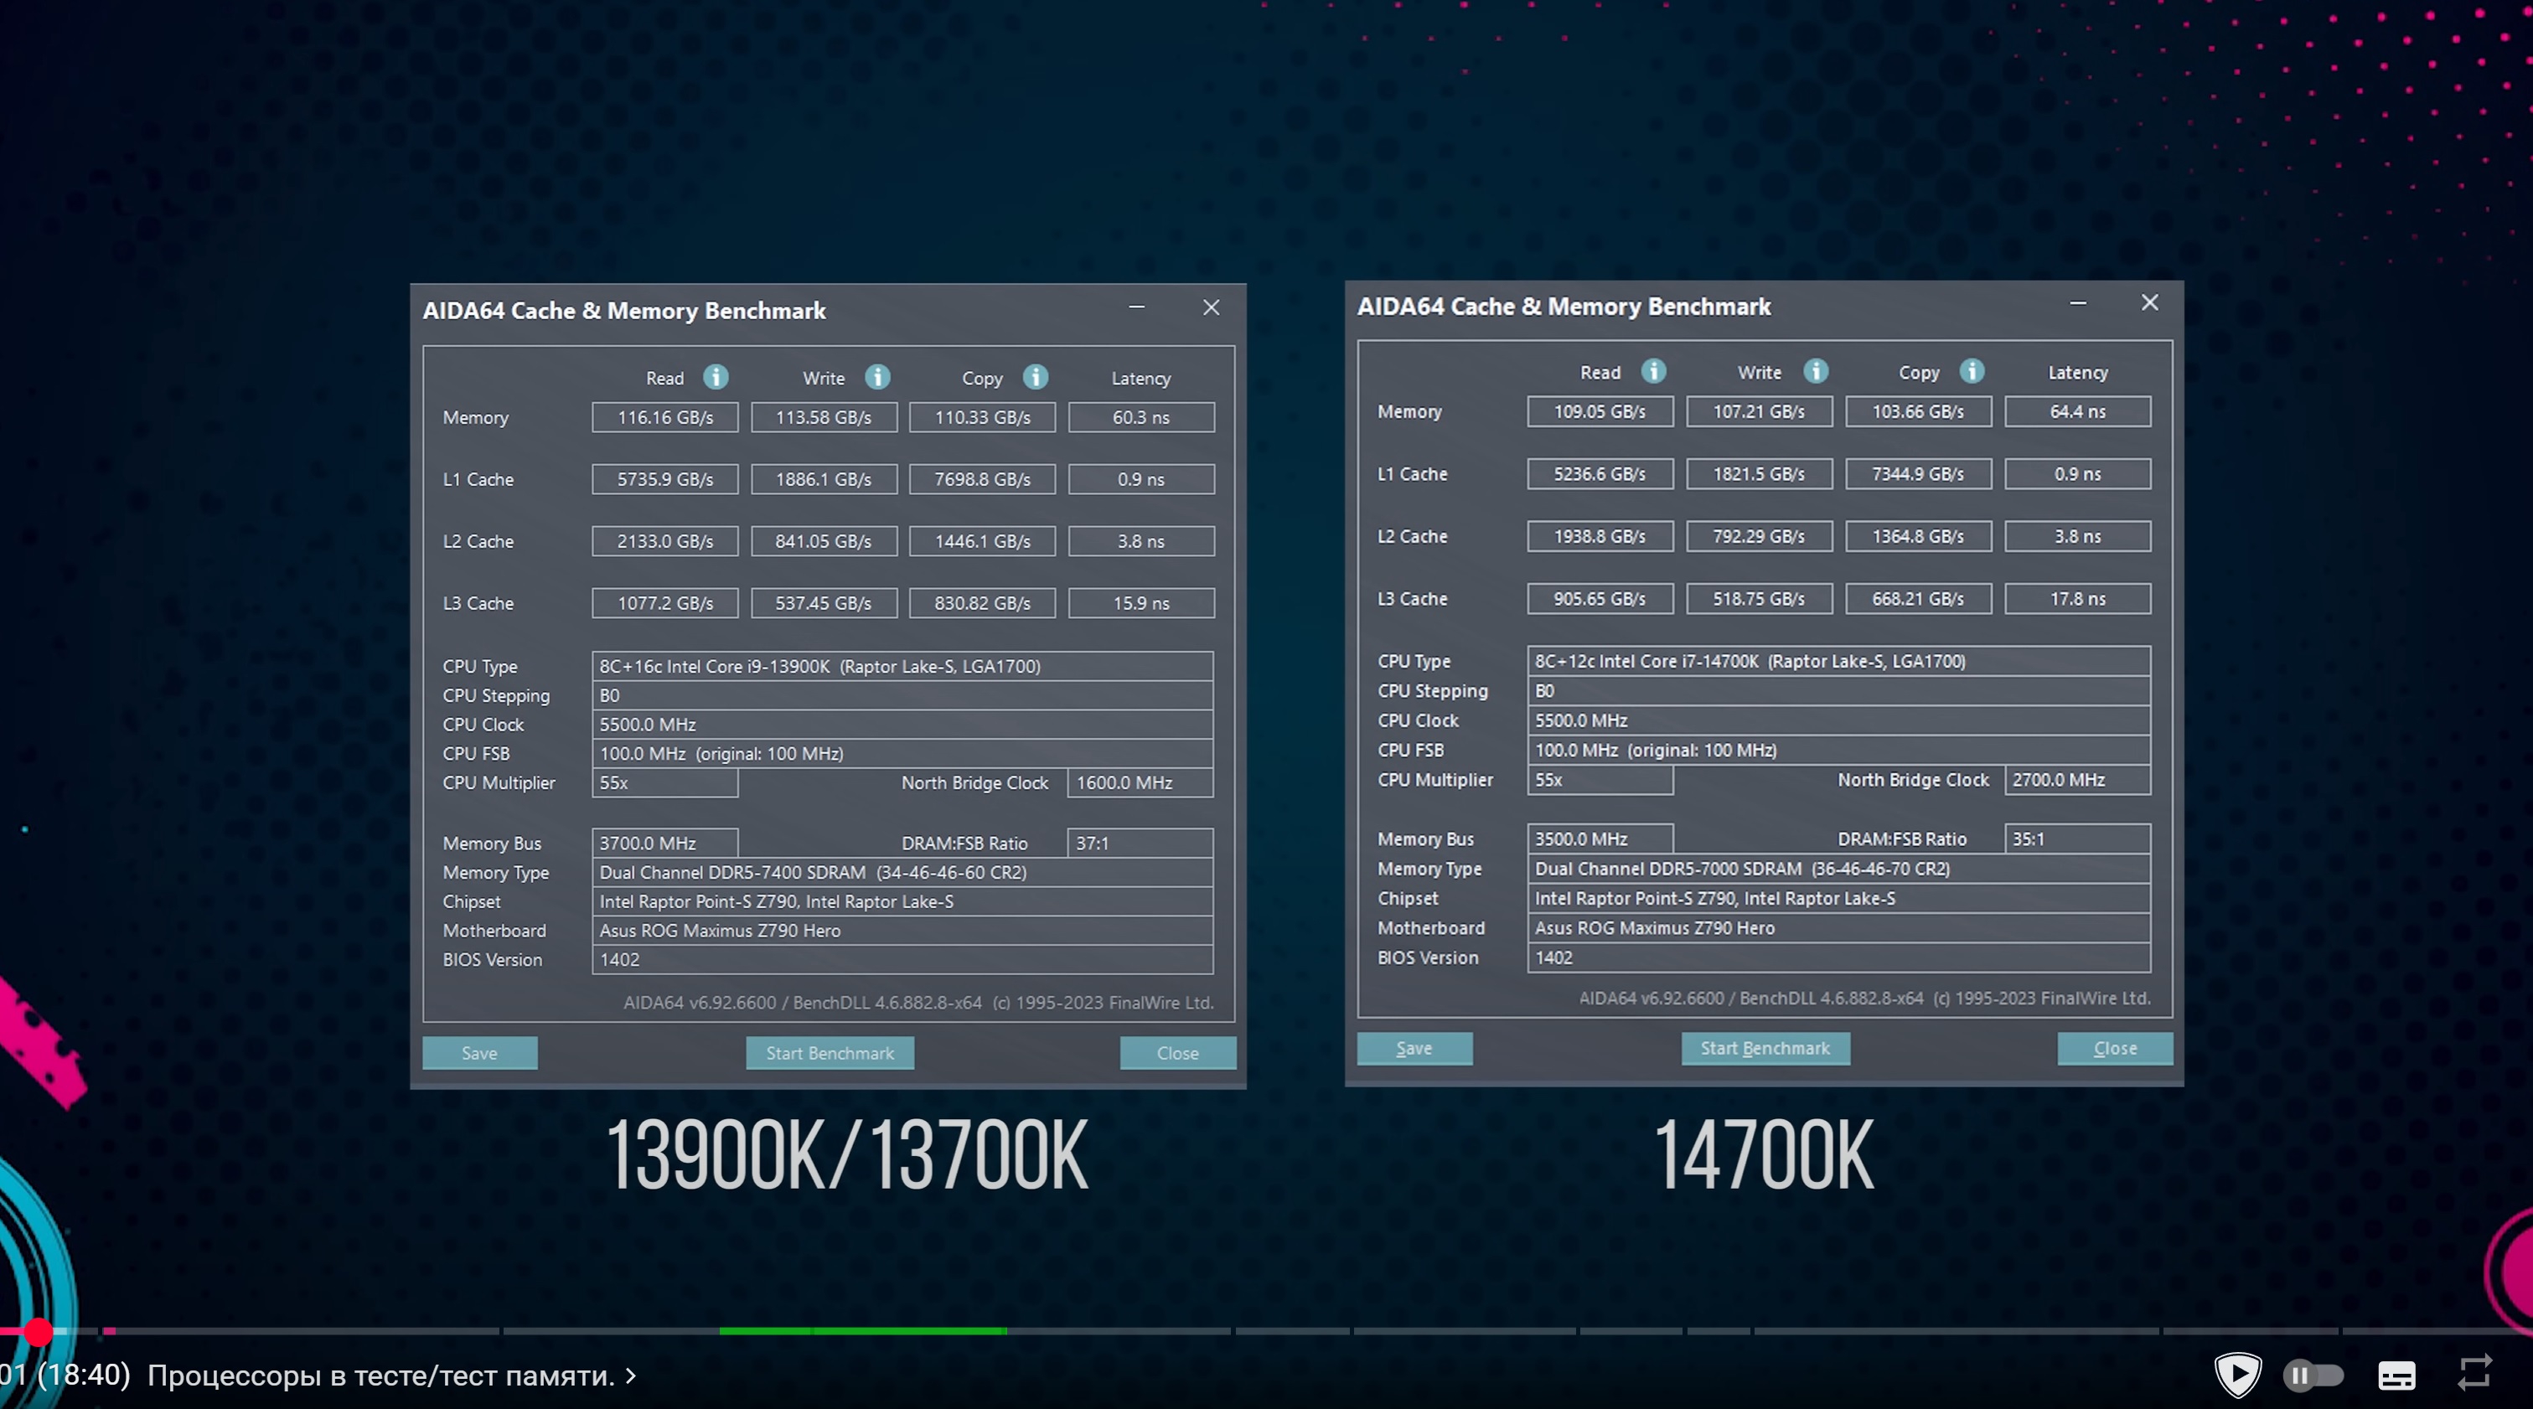Click the shield play icon in player controls
Image resolution: width=2533 pixels, height=1409 pixels.
point(2237,1374)
